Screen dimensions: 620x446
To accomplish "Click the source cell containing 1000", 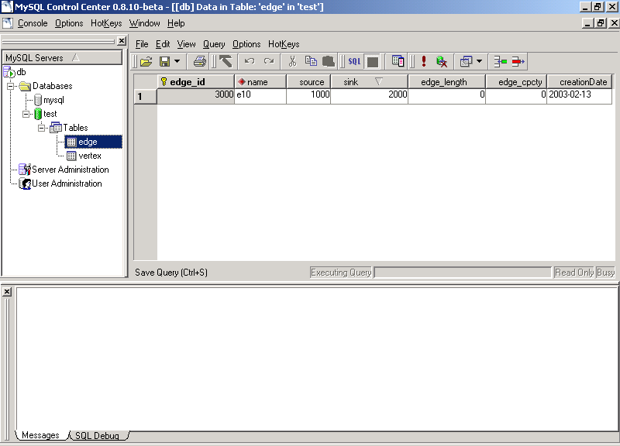I will tap(308, 96).
